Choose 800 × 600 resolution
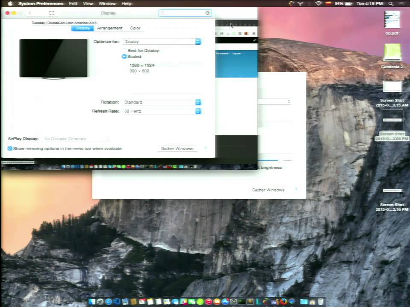 coord(139,71)
